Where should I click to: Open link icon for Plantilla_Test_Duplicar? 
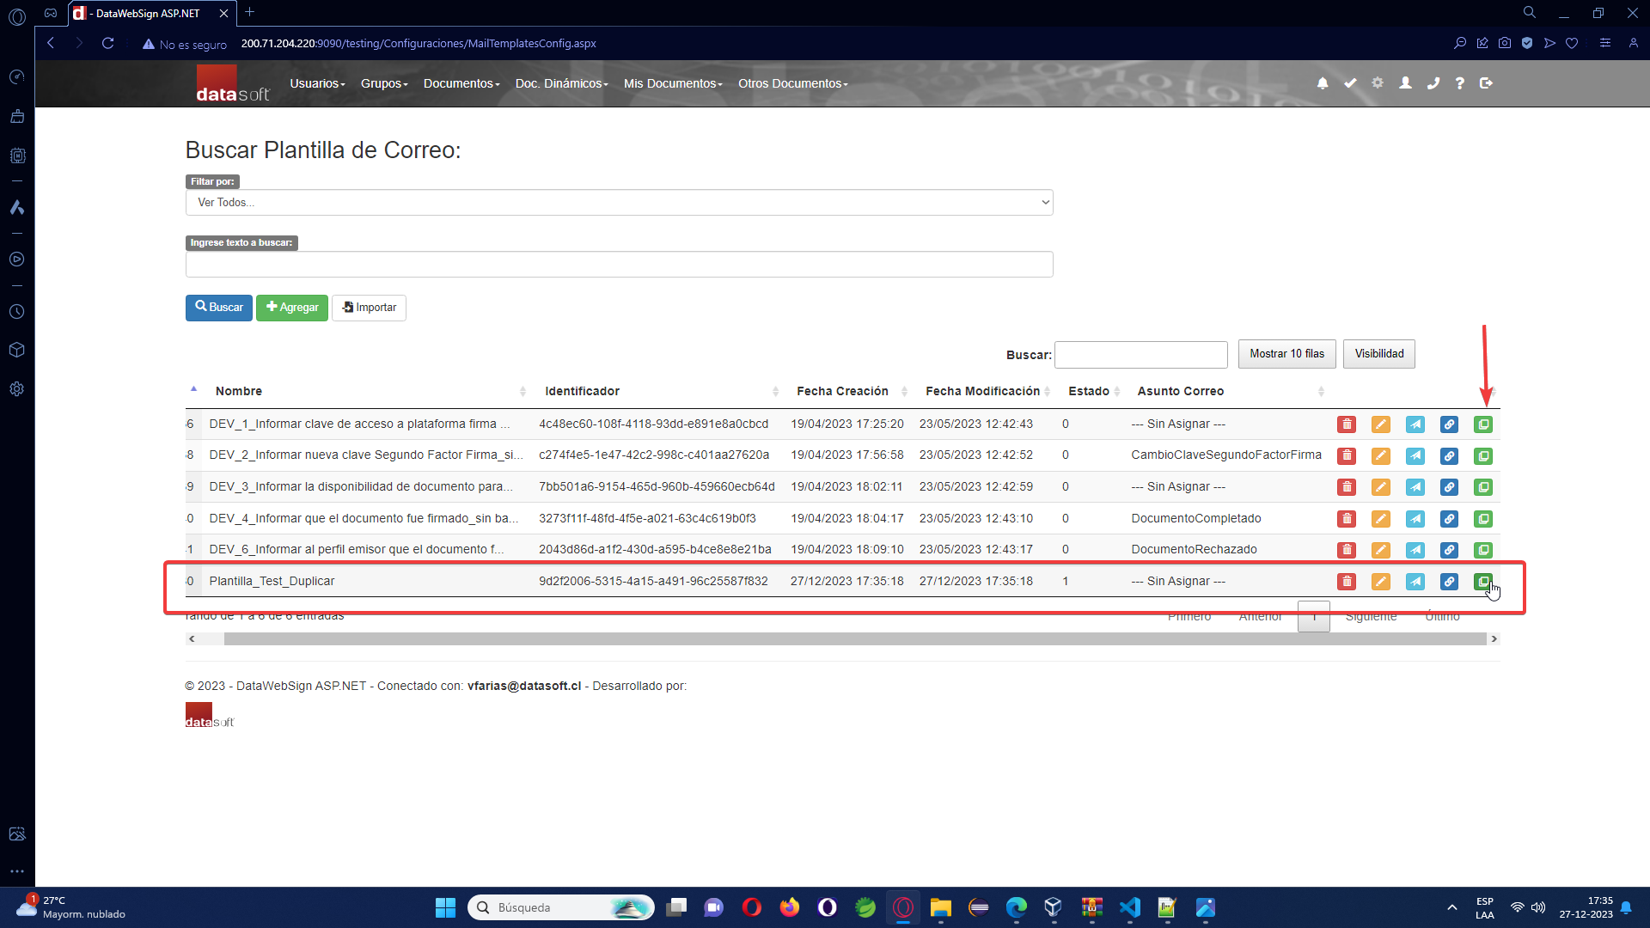pyautogui.click(x=1449, y=582)
